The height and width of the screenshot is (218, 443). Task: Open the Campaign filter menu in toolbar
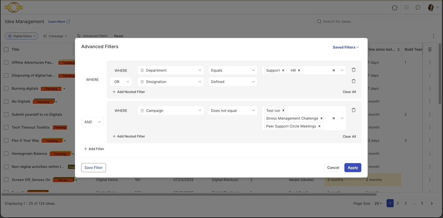click(55, 36)
